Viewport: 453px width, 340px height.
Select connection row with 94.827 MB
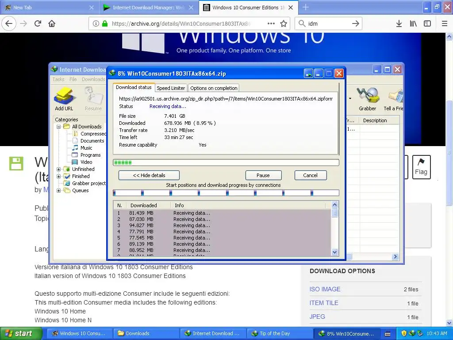tap(222, 225)
